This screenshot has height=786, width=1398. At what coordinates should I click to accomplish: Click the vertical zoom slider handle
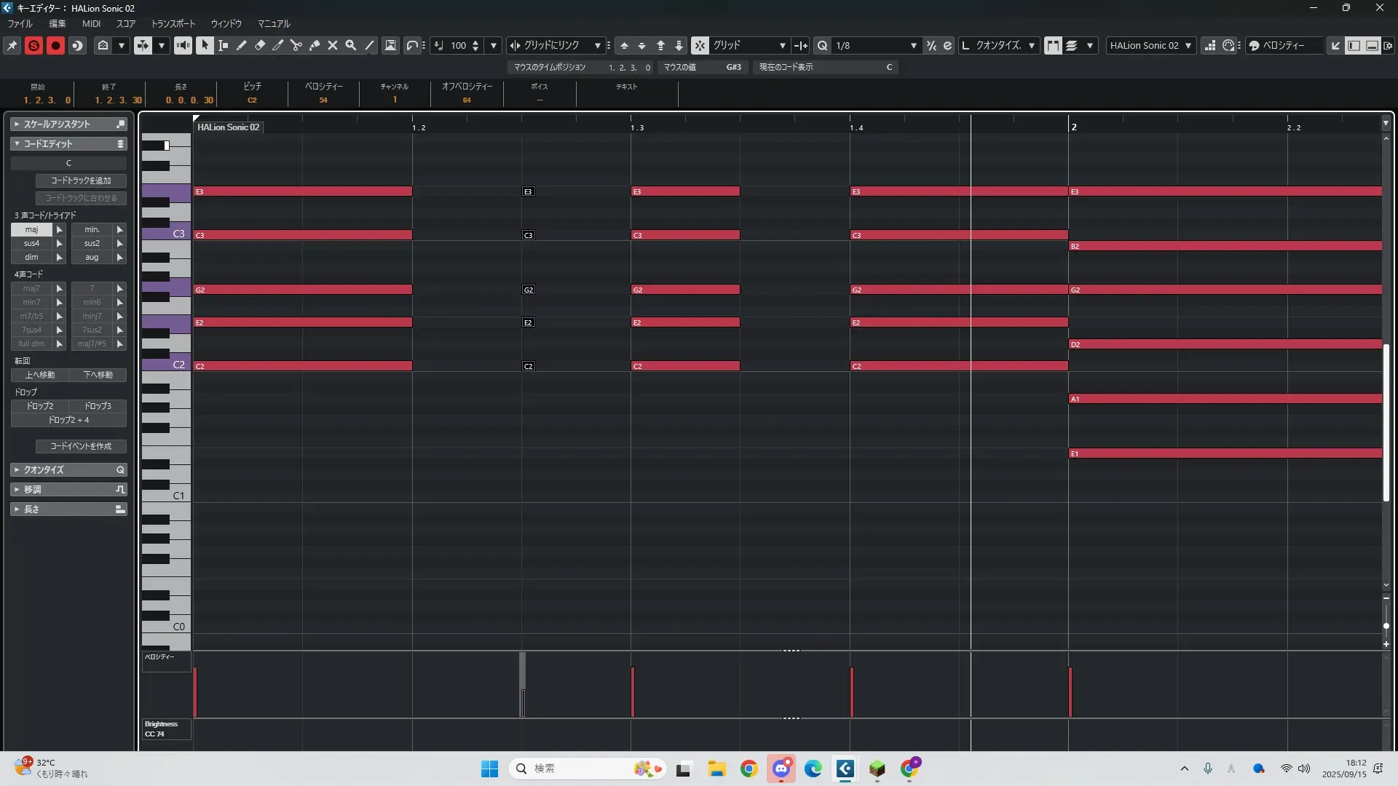1386,626
